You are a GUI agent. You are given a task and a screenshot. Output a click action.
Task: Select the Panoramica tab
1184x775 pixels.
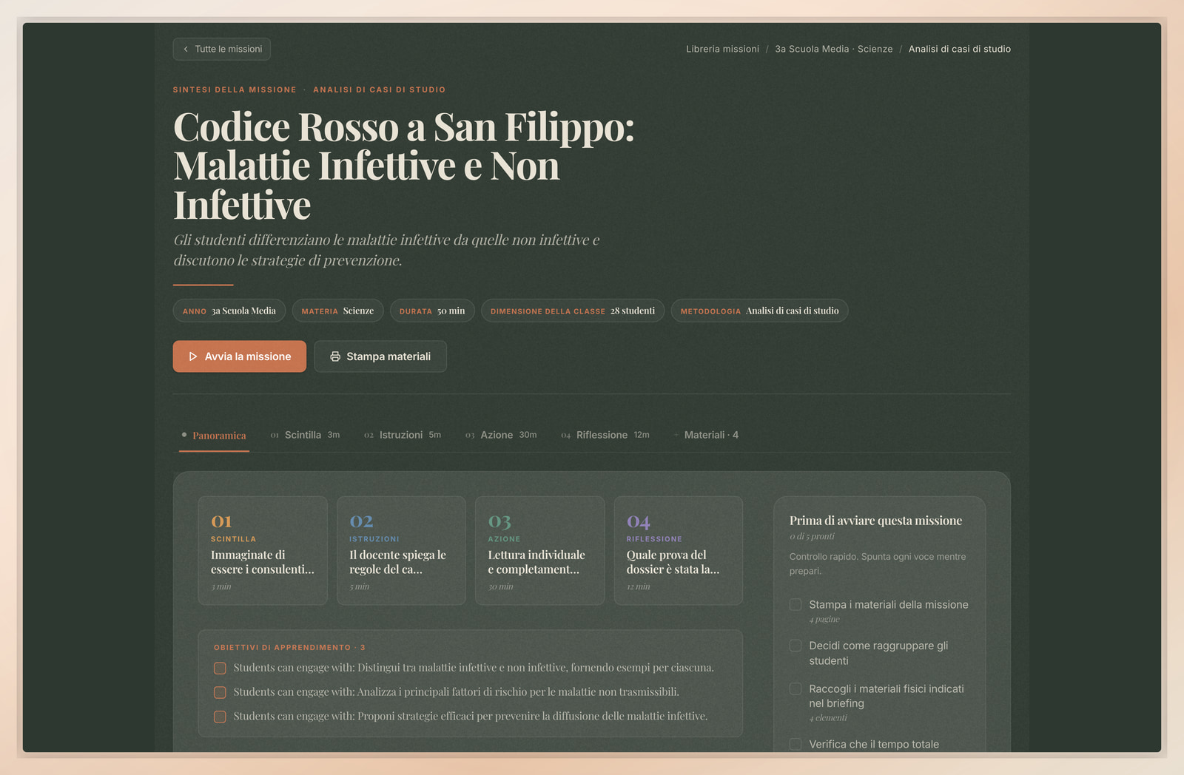214,436
